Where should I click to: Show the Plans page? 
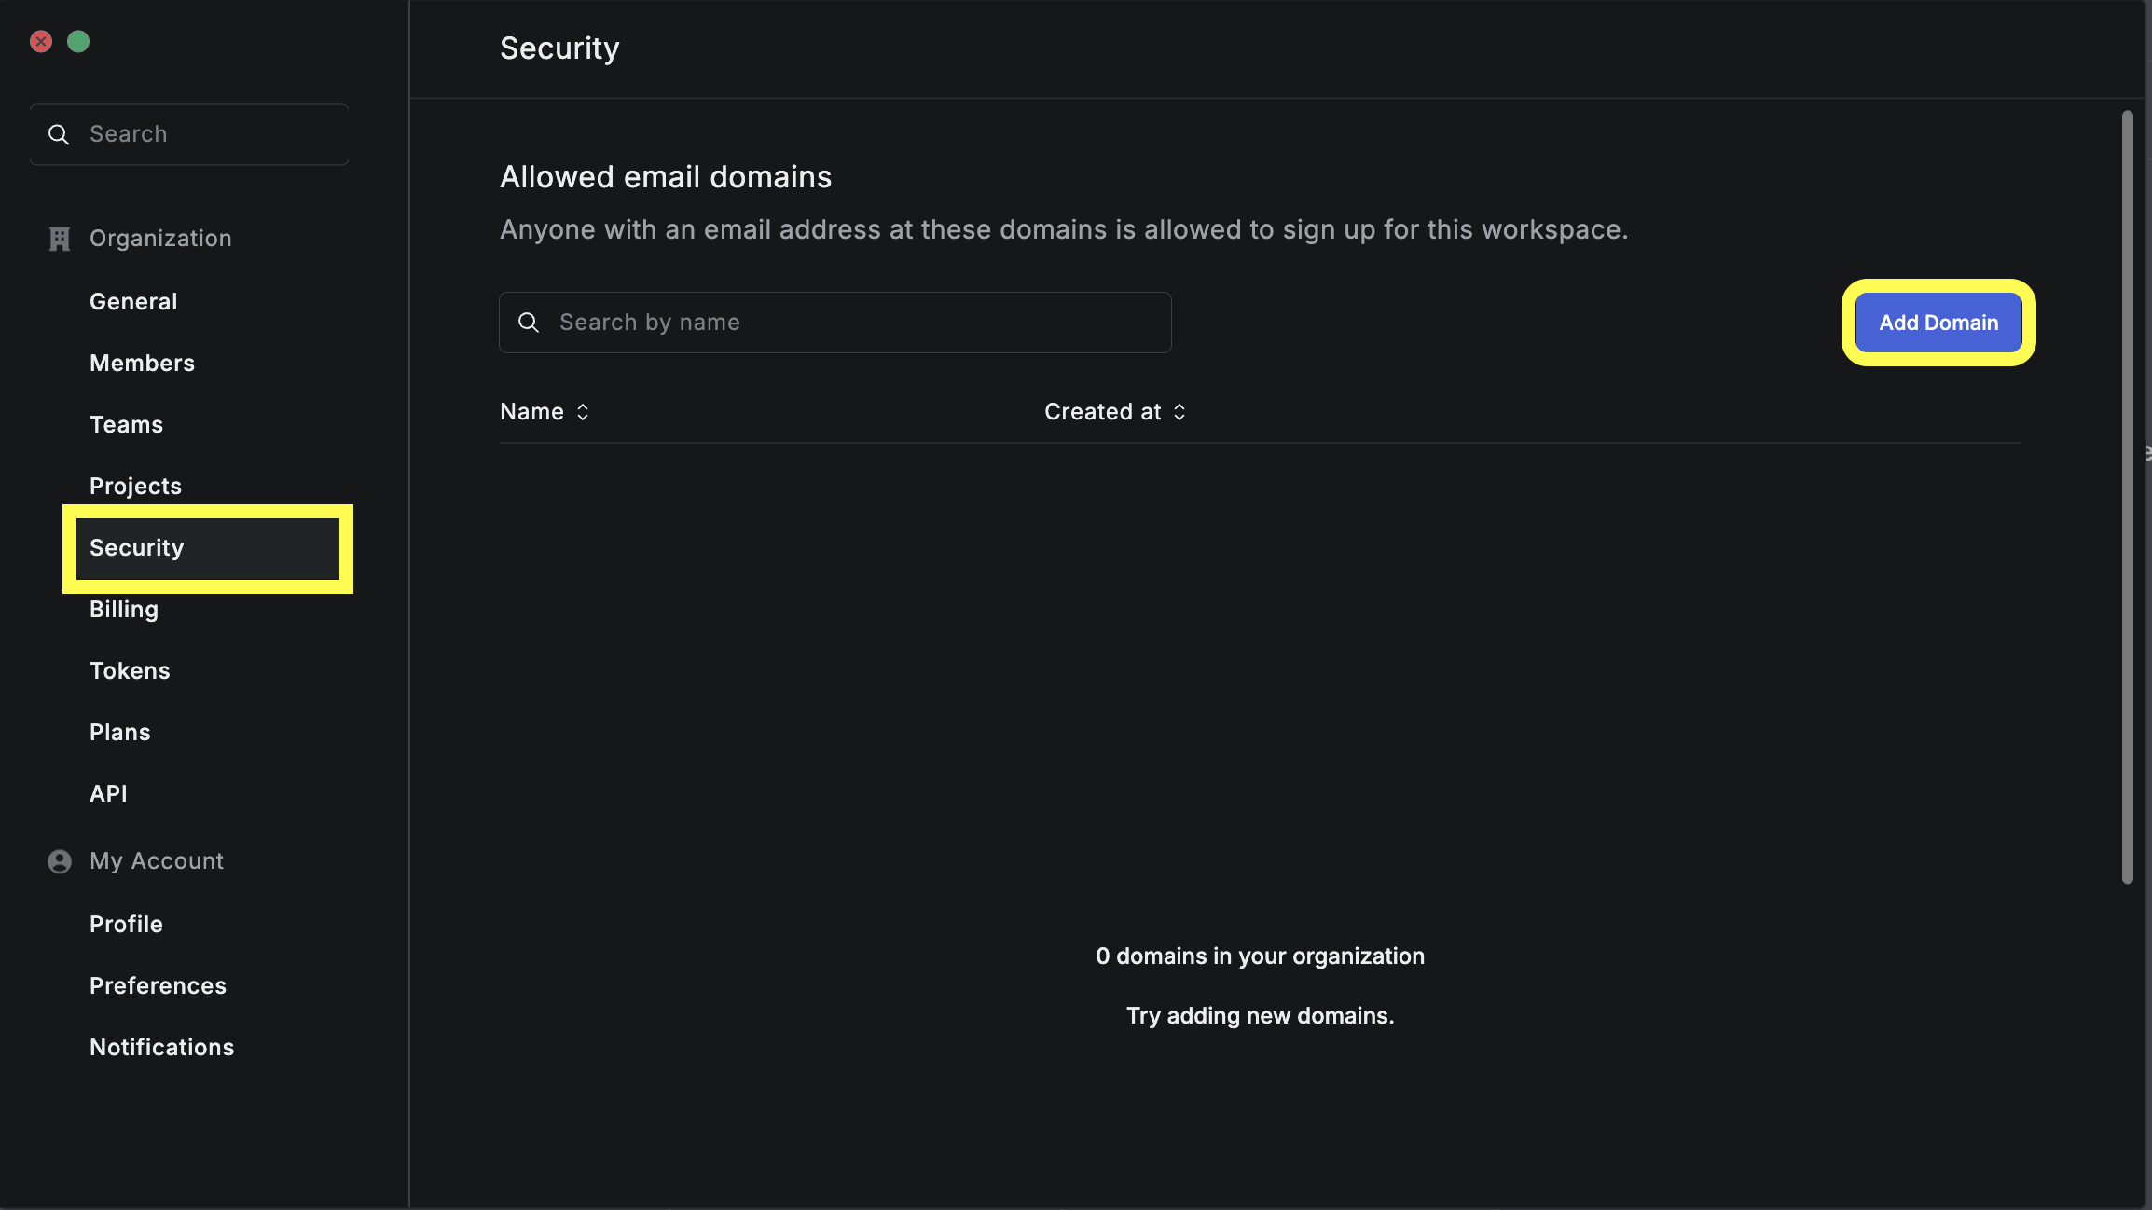point(119,733)
